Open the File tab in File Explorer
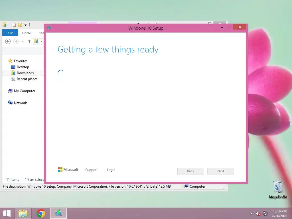Image resolution: width=292 pixels, height=219 pixels. coord(10,33)
